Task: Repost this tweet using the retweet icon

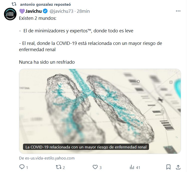Action: [58, 167]
